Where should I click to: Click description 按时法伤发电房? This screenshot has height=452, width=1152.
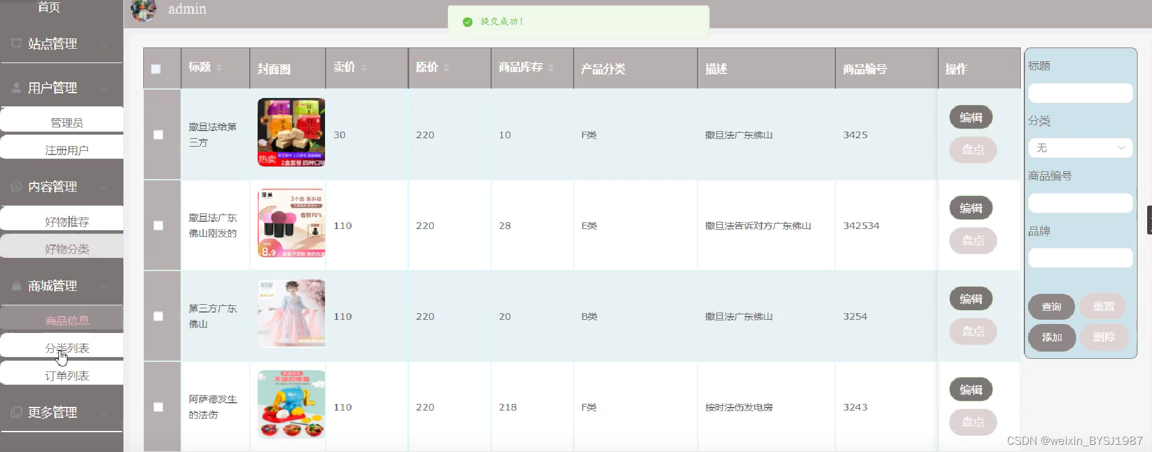[739, 408]
